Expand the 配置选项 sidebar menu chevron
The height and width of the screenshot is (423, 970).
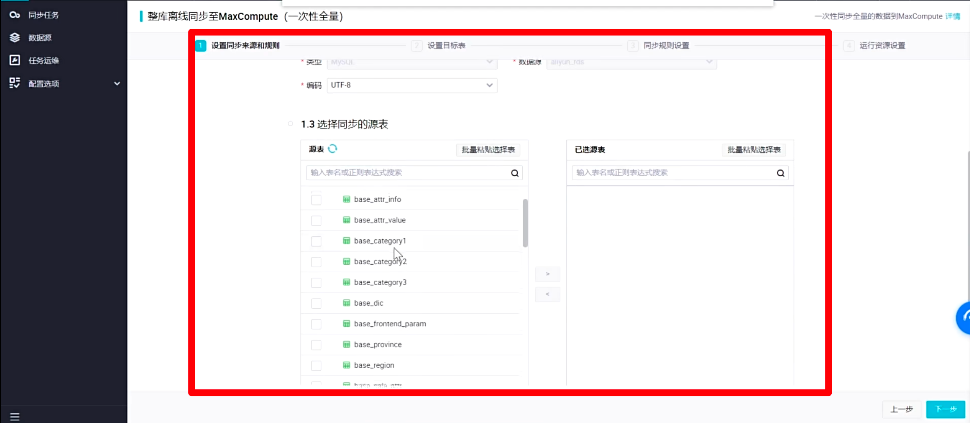[x=117, y=84]
